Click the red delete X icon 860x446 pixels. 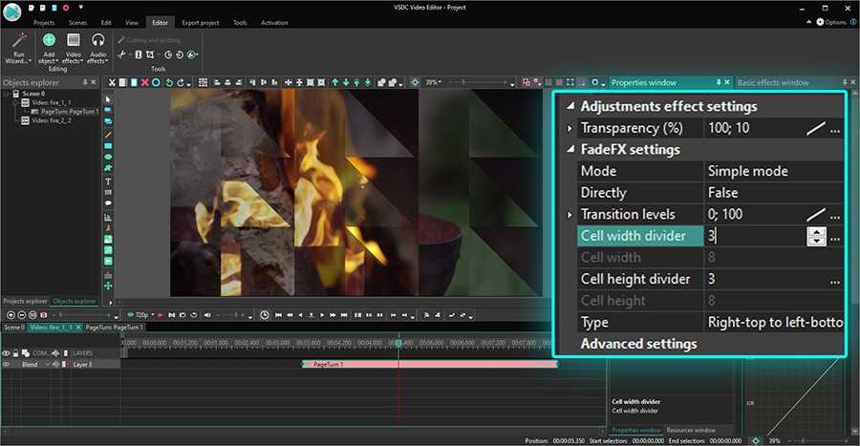pos(144,82)
